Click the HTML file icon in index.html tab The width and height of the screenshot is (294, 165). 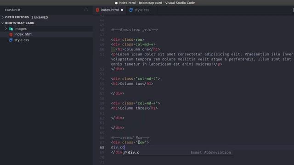[97, 10]
